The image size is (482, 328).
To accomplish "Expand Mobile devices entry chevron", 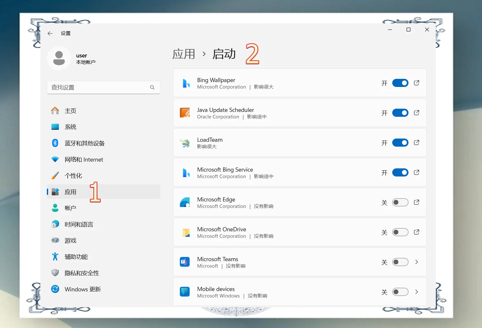I will coord(416,292).
